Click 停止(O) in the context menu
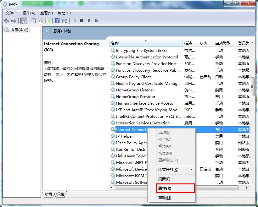This screenshot has width=258, height=207. point(171,139)
